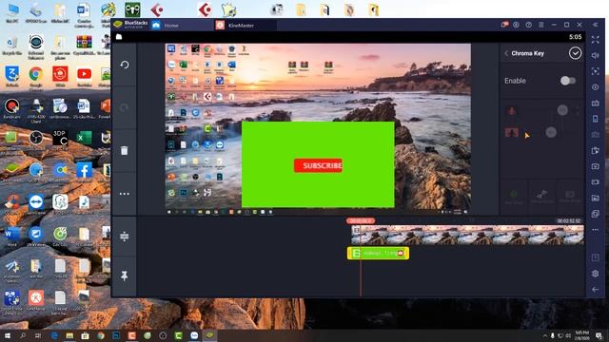Viewport: 609px width, 342px height.
Task: Open the Camtasia green icon on the taskbar
Action: tap(178, 335)
